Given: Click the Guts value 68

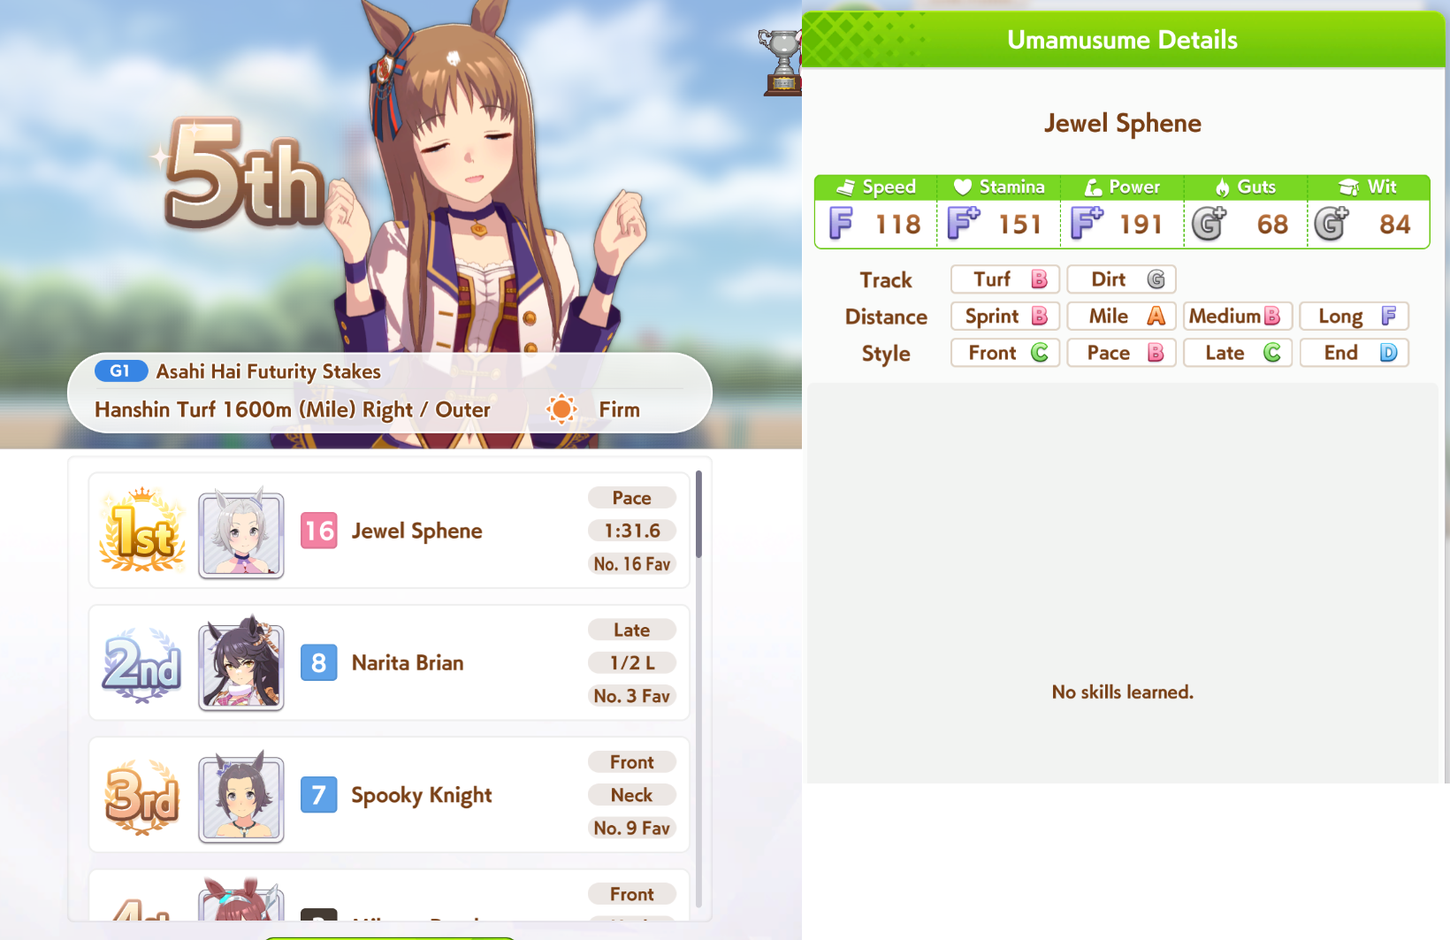Looking at the screenshot, I should (x=1272, y=225).
